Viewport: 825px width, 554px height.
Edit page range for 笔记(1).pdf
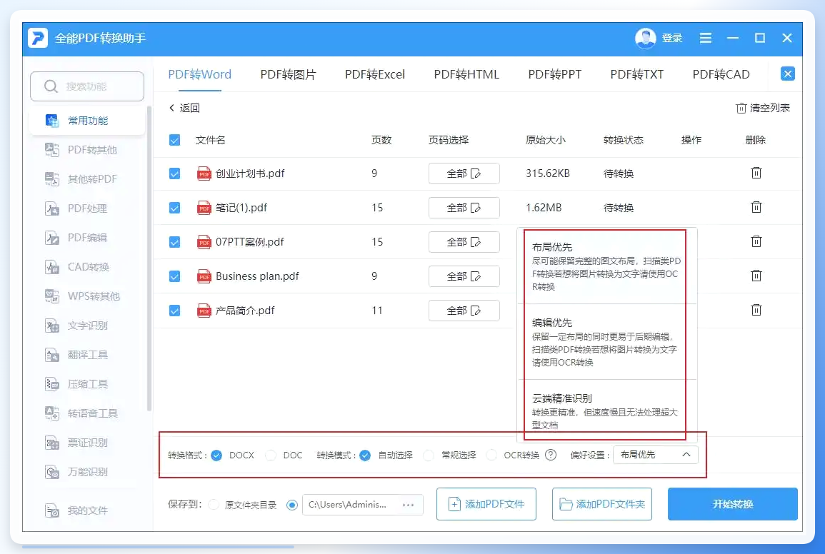464,208
